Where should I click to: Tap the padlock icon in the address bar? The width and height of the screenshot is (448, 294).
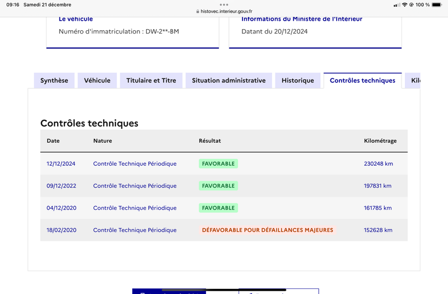[x=198, y=11]
